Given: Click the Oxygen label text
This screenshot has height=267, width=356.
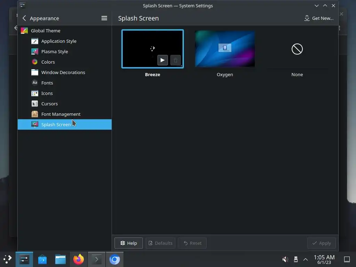Looking at the screenshot, I should pyautogui.click(x=225, y=74).
